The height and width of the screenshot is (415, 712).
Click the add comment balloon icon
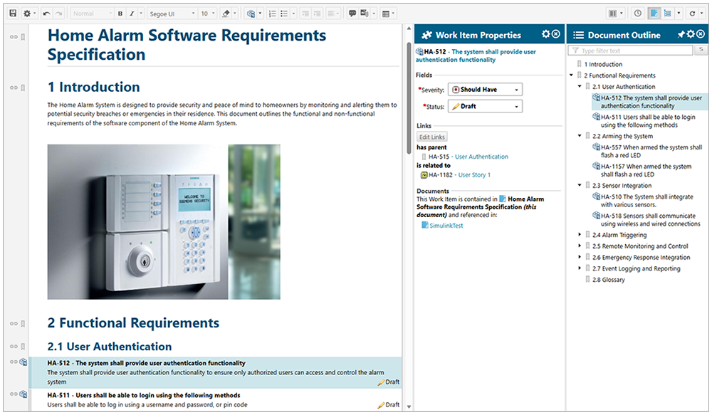[x=352, y=12]
